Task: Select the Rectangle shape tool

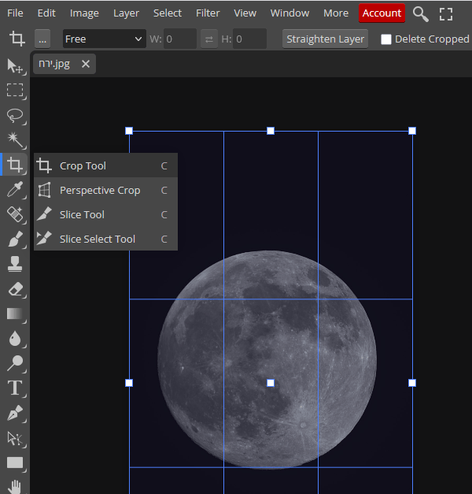Action: tap(14, 462)
